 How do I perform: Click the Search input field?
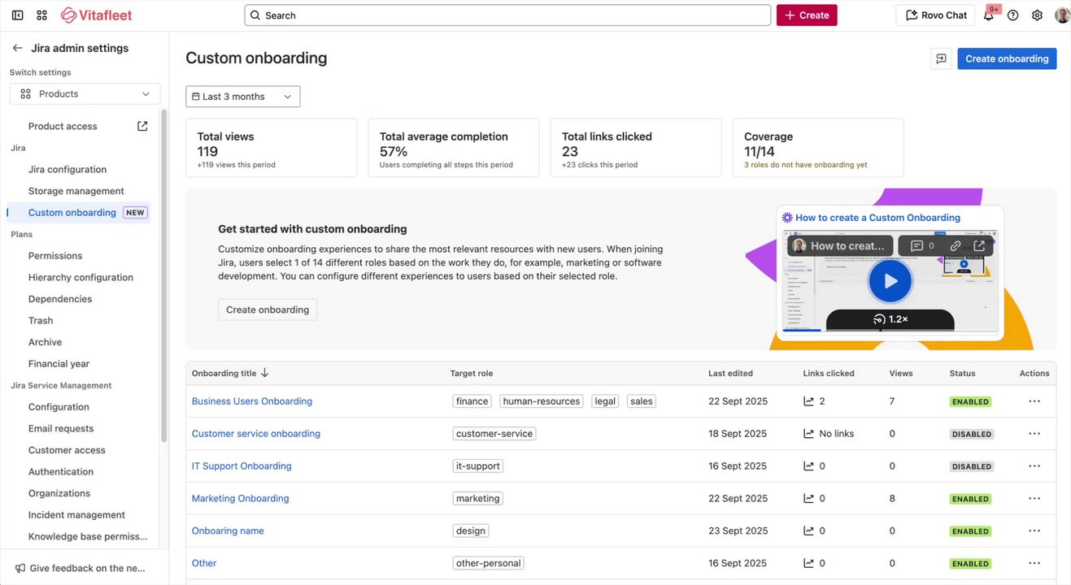point(507,15)
